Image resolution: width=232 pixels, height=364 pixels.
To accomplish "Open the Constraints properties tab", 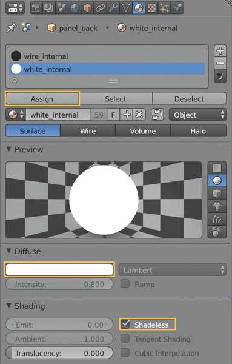I will tap(100, 8).
